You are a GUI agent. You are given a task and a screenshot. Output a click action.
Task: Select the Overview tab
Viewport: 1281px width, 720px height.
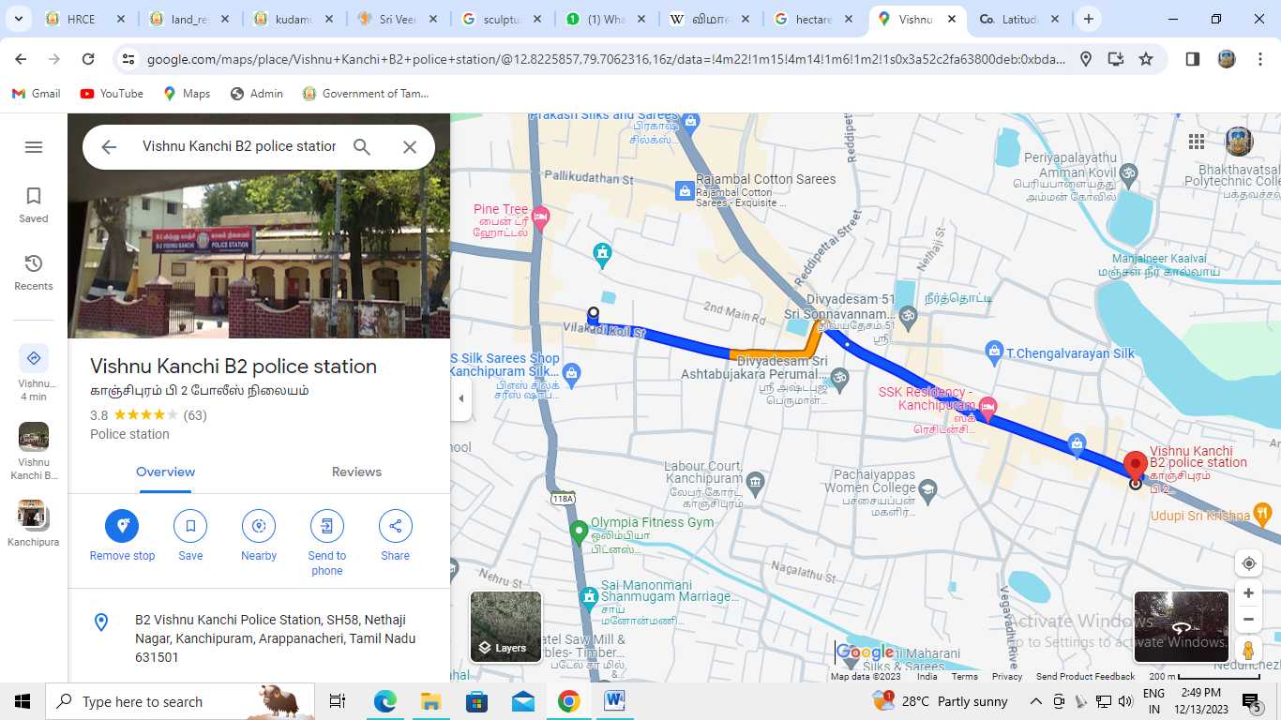[x=165, y=472]
